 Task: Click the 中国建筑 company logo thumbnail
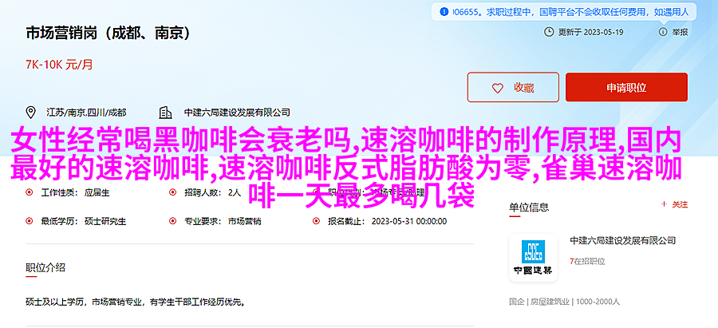click(533, 258)
